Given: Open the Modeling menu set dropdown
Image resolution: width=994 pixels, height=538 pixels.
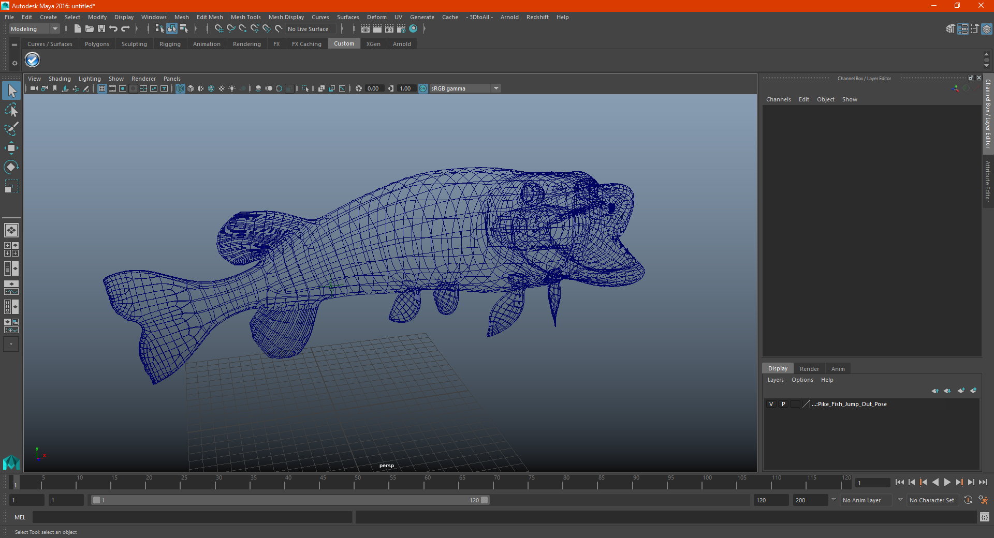Looking at the screenshot, I should (34, 29).
